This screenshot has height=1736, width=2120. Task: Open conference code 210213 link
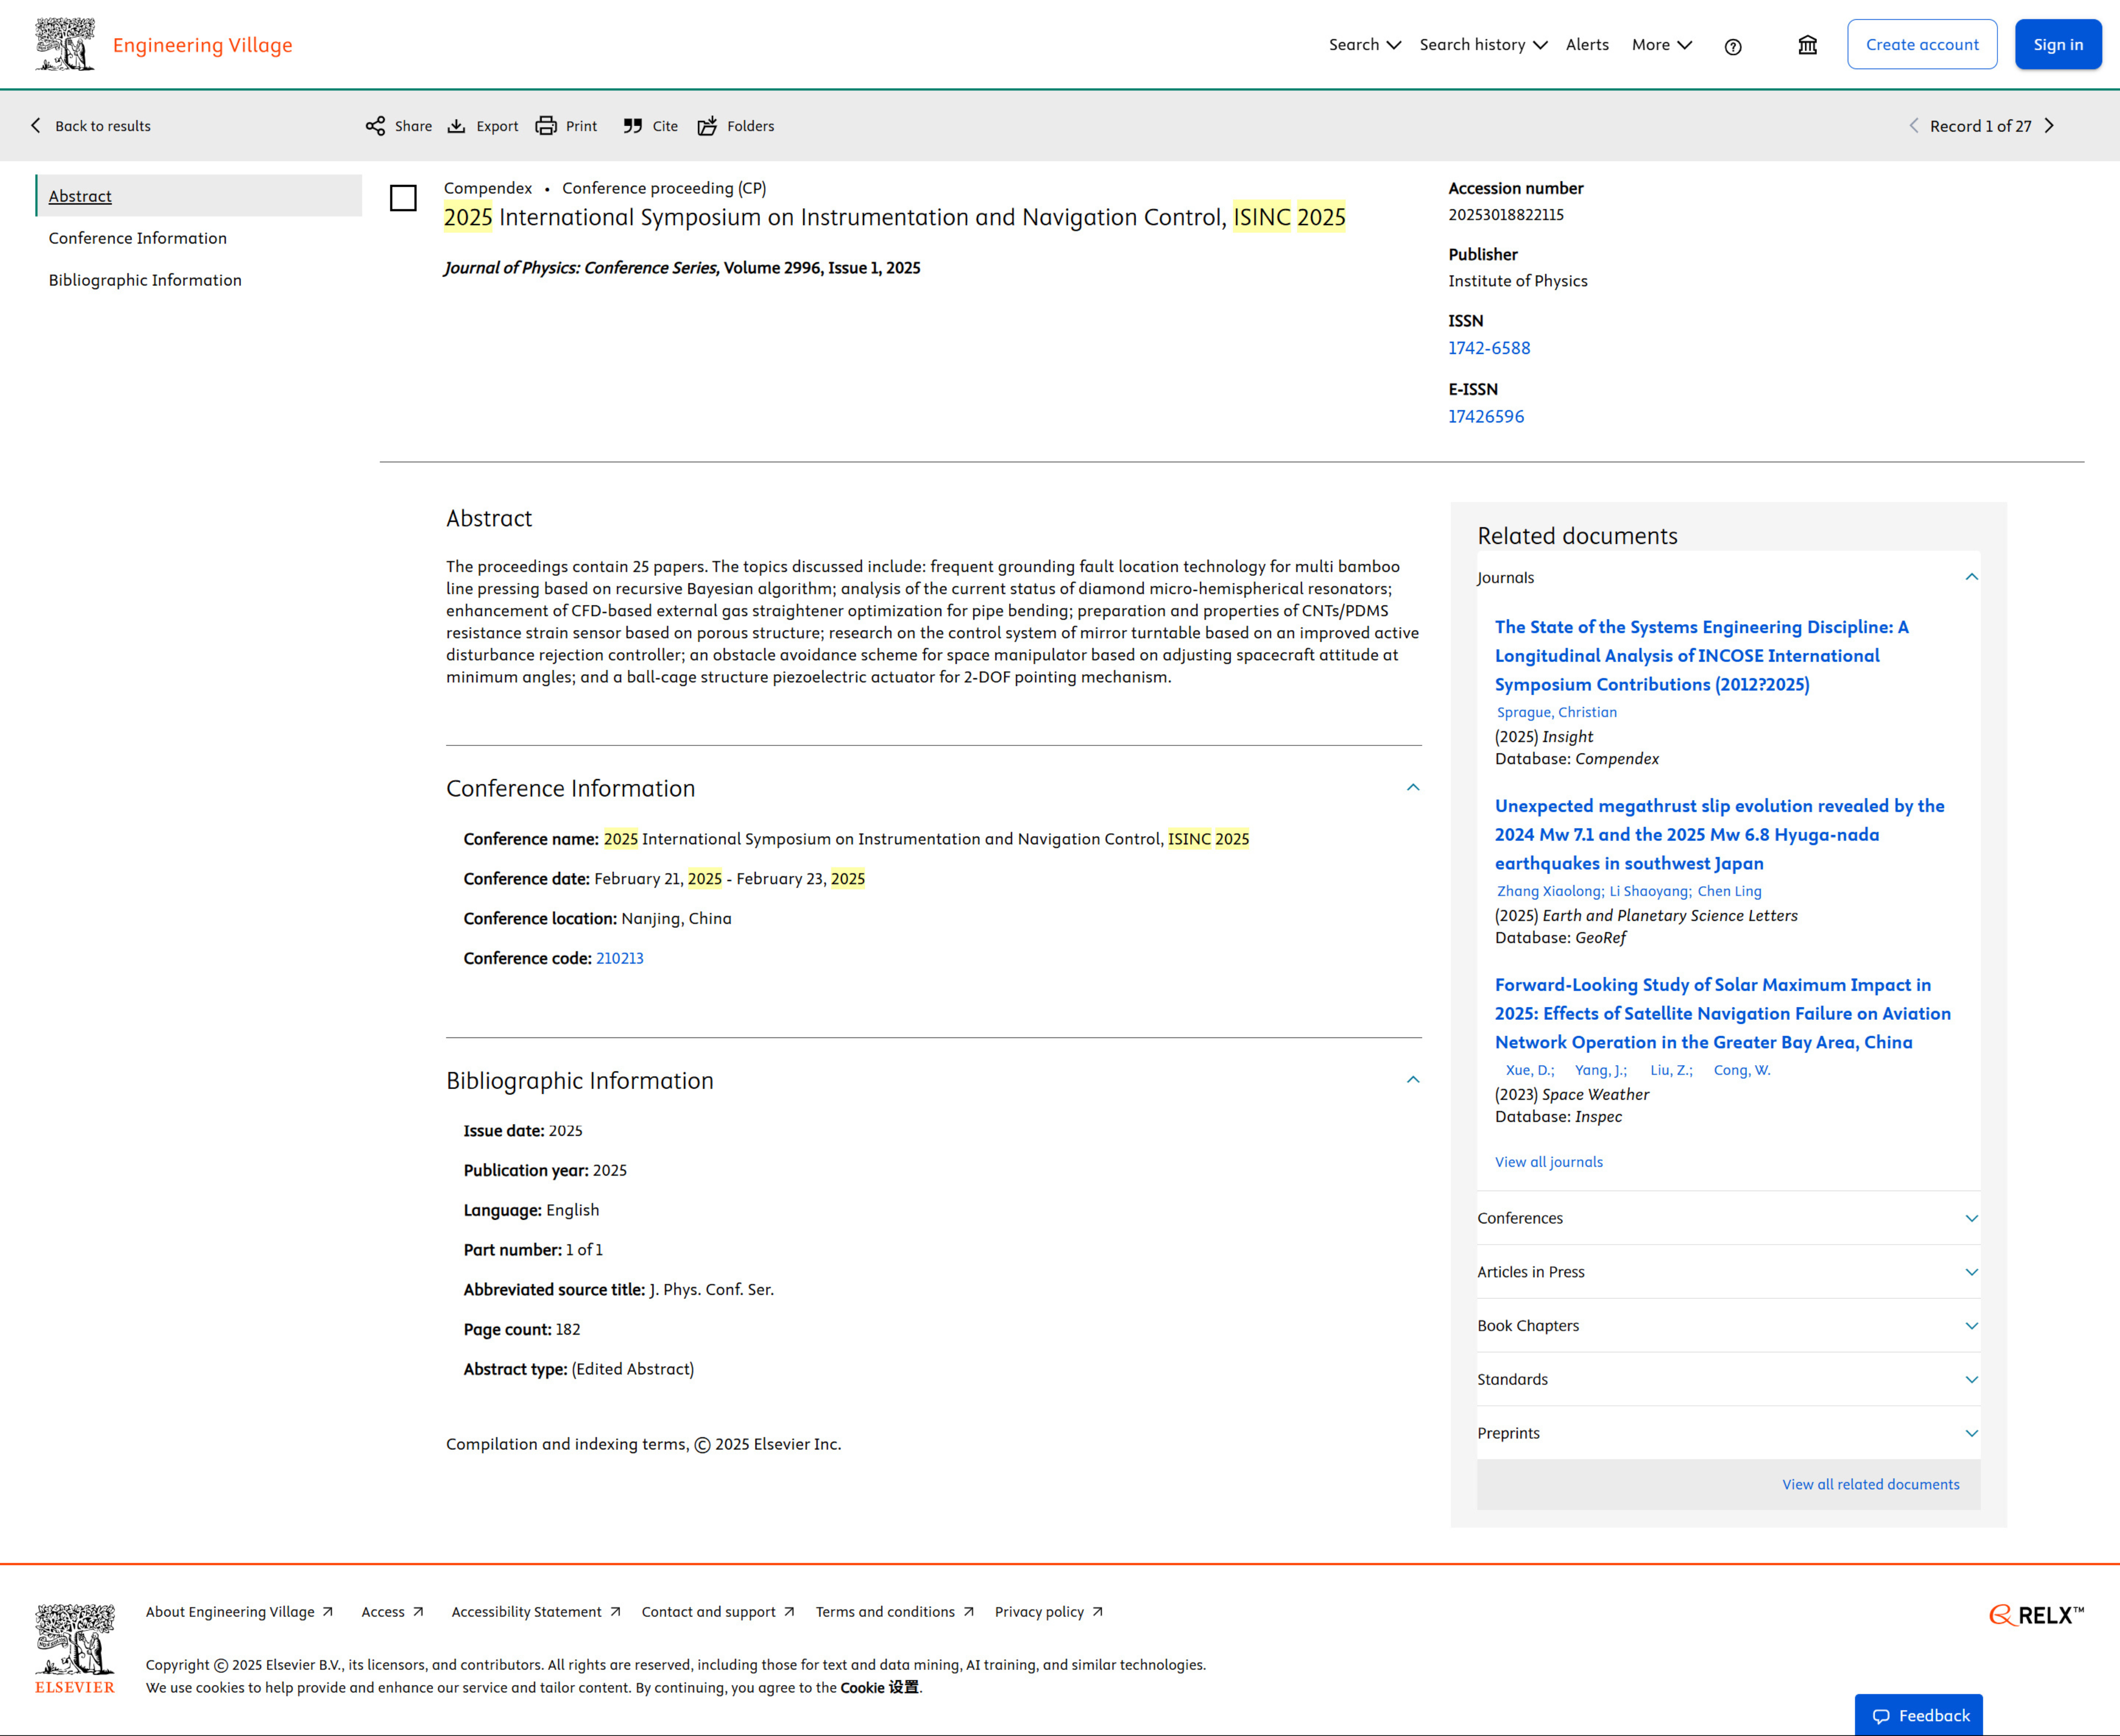(x=619, y=958)
